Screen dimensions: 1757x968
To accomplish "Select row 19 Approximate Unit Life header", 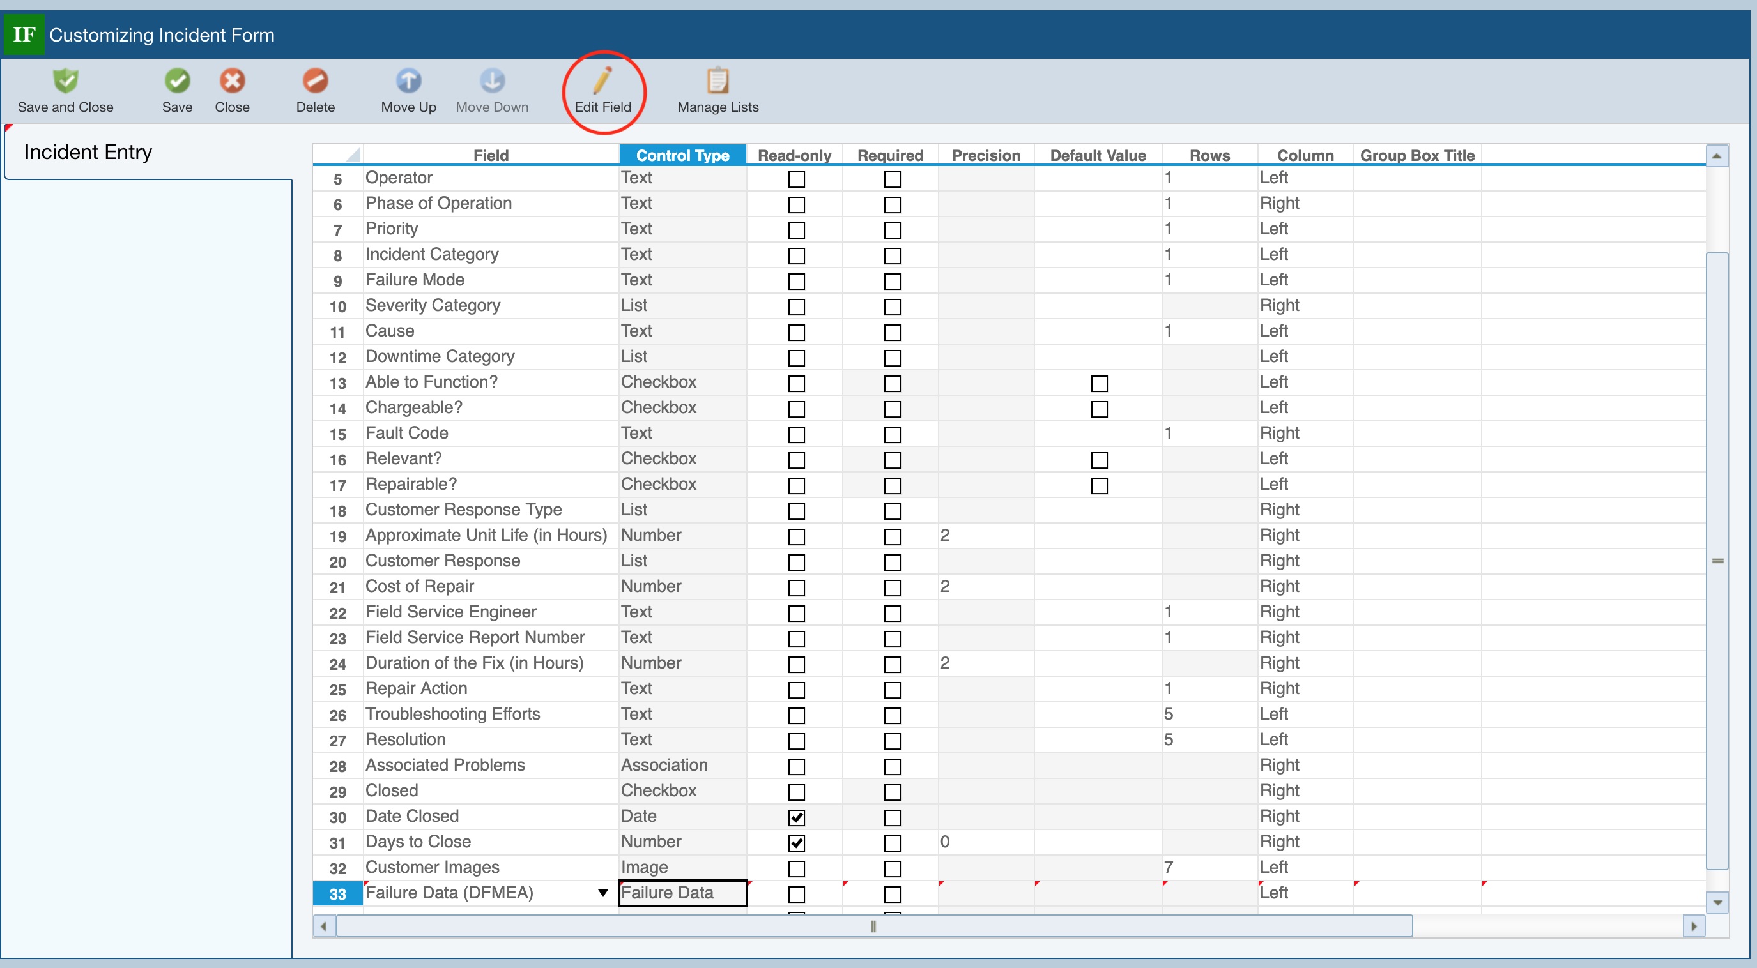I will click(337, 536).
